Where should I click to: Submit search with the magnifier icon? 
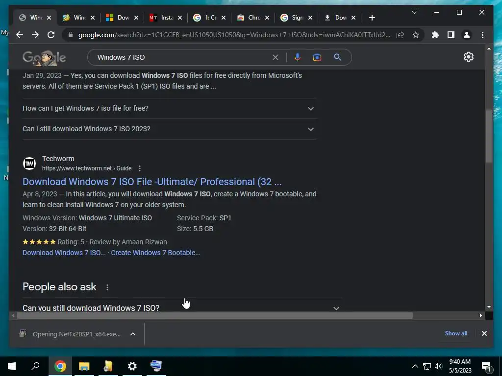337,57
